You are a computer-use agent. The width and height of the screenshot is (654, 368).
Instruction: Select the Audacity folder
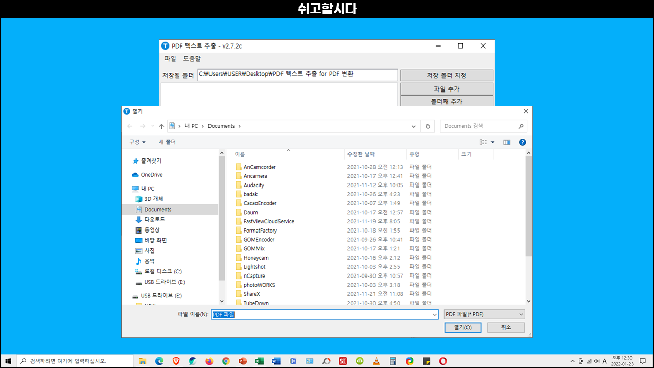[254, 185]
